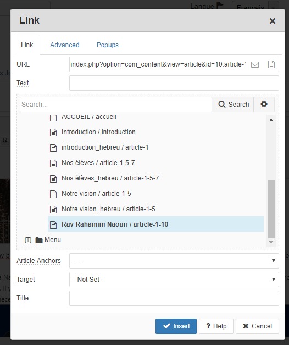Click in the Title input field

coord(174,298)
